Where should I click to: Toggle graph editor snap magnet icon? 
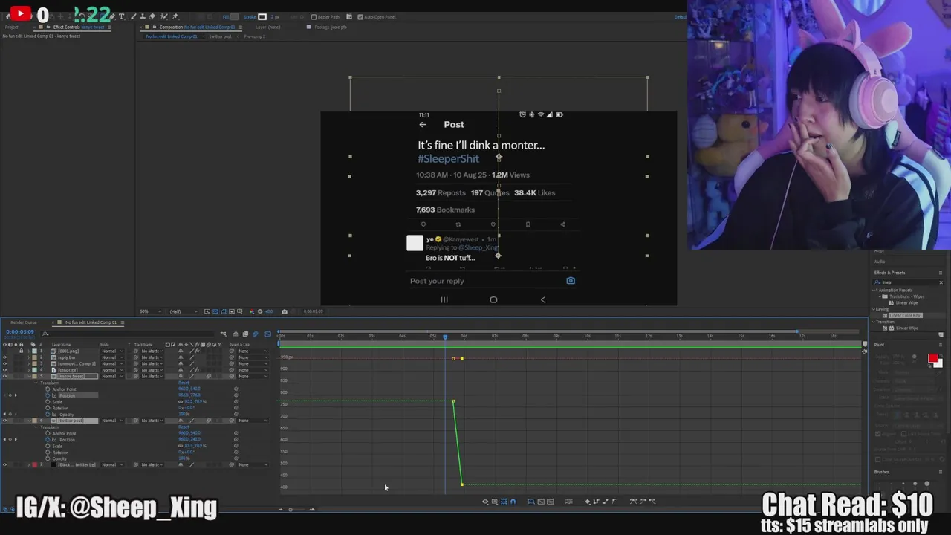(513, 502)
